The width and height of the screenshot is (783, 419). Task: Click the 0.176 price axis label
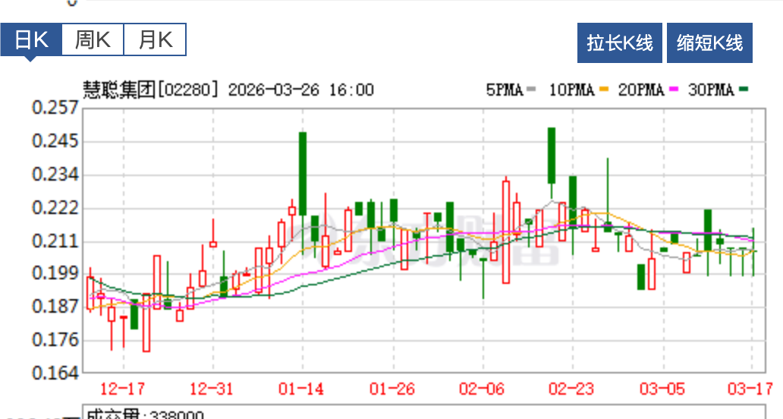point(55,339)
